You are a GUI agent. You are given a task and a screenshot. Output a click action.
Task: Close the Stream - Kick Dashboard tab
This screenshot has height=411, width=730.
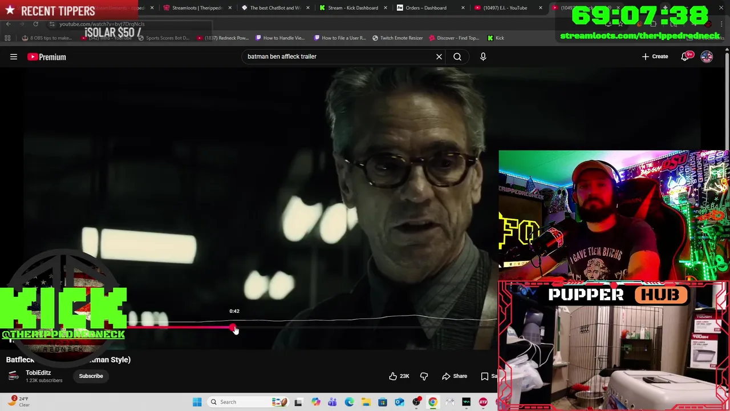(386, 8)
